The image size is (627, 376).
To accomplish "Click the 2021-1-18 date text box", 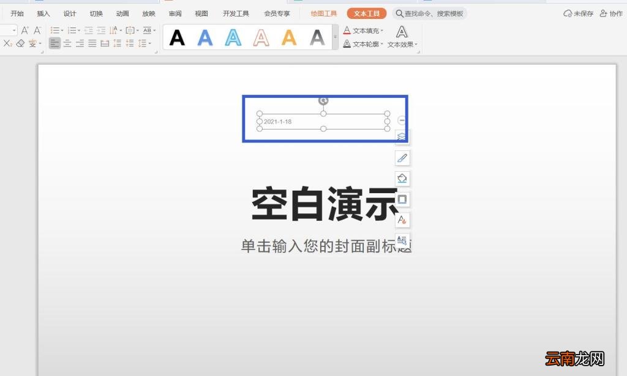I will tap(323, 121).
